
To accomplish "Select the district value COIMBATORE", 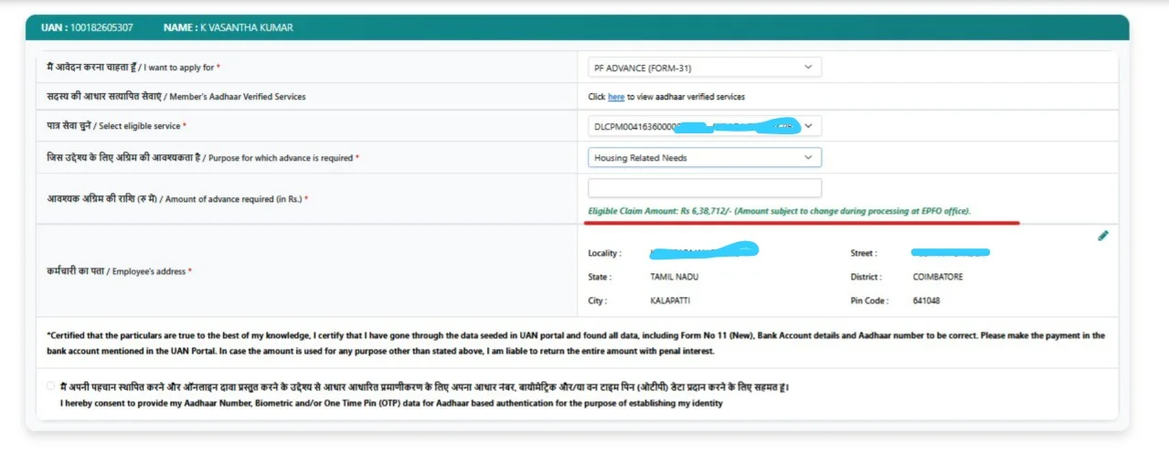I will click(937, 277).
